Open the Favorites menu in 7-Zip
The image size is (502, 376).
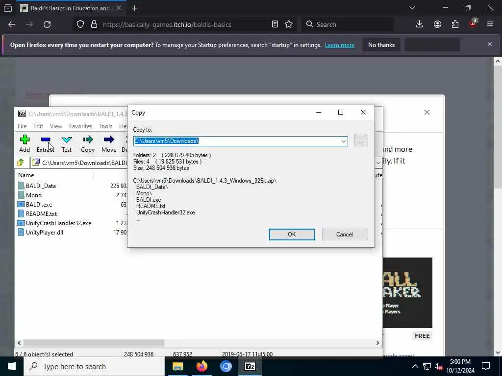pos(81,126)
